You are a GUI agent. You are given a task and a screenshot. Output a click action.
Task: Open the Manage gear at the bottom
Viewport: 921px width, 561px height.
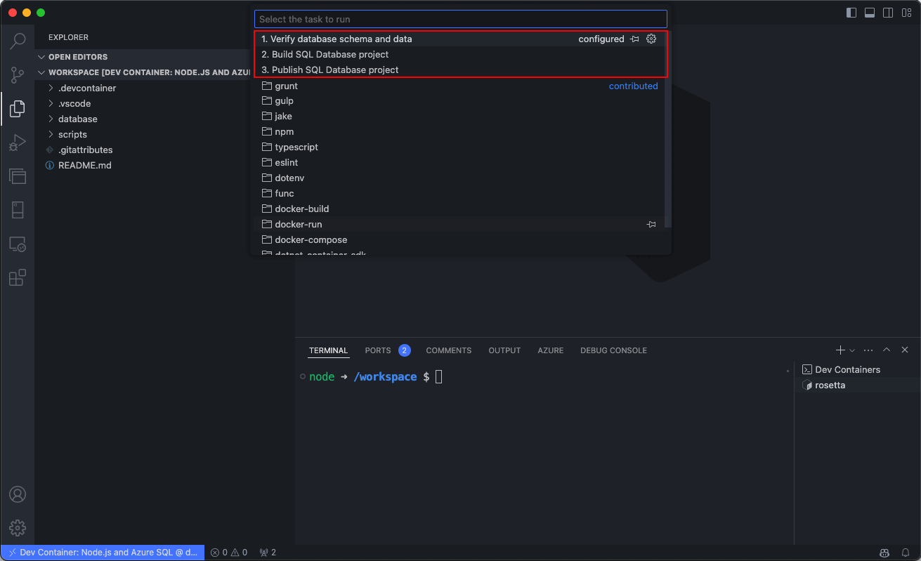[18, 528]
